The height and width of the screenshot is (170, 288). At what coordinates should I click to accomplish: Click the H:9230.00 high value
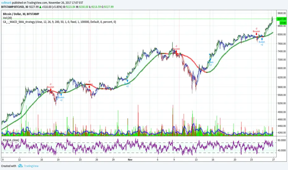(x=82, y=7)
